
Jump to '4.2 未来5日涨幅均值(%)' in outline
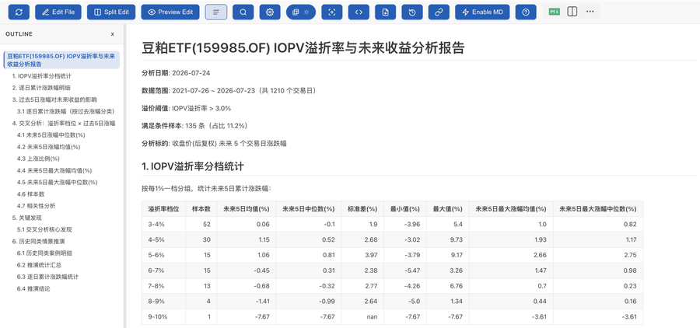[x=49, y=147]
